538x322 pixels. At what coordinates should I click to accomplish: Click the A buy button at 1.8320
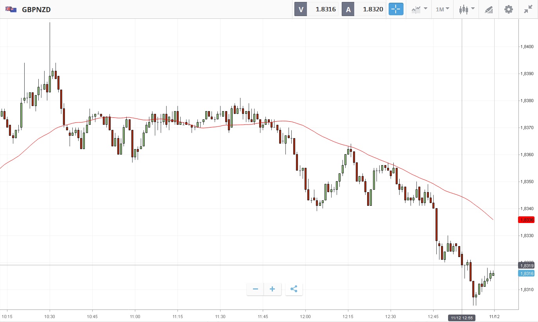pos(364,9)
